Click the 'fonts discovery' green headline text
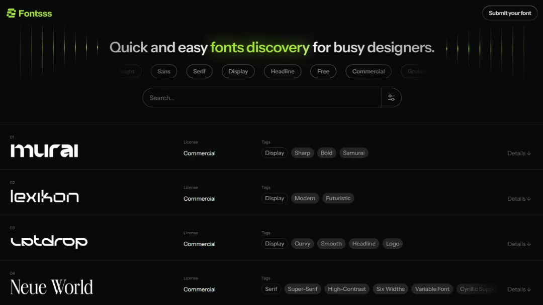This screenshot has width=543, height=305. click(260, 47)
